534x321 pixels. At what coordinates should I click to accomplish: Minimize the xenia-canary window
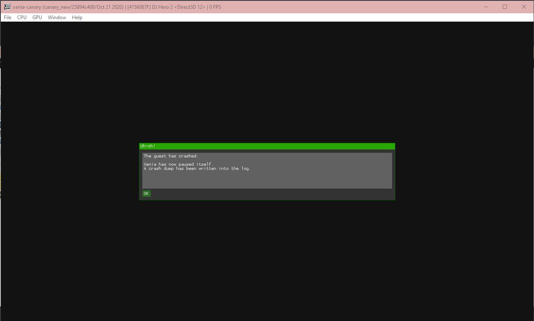tap(486, 7)
